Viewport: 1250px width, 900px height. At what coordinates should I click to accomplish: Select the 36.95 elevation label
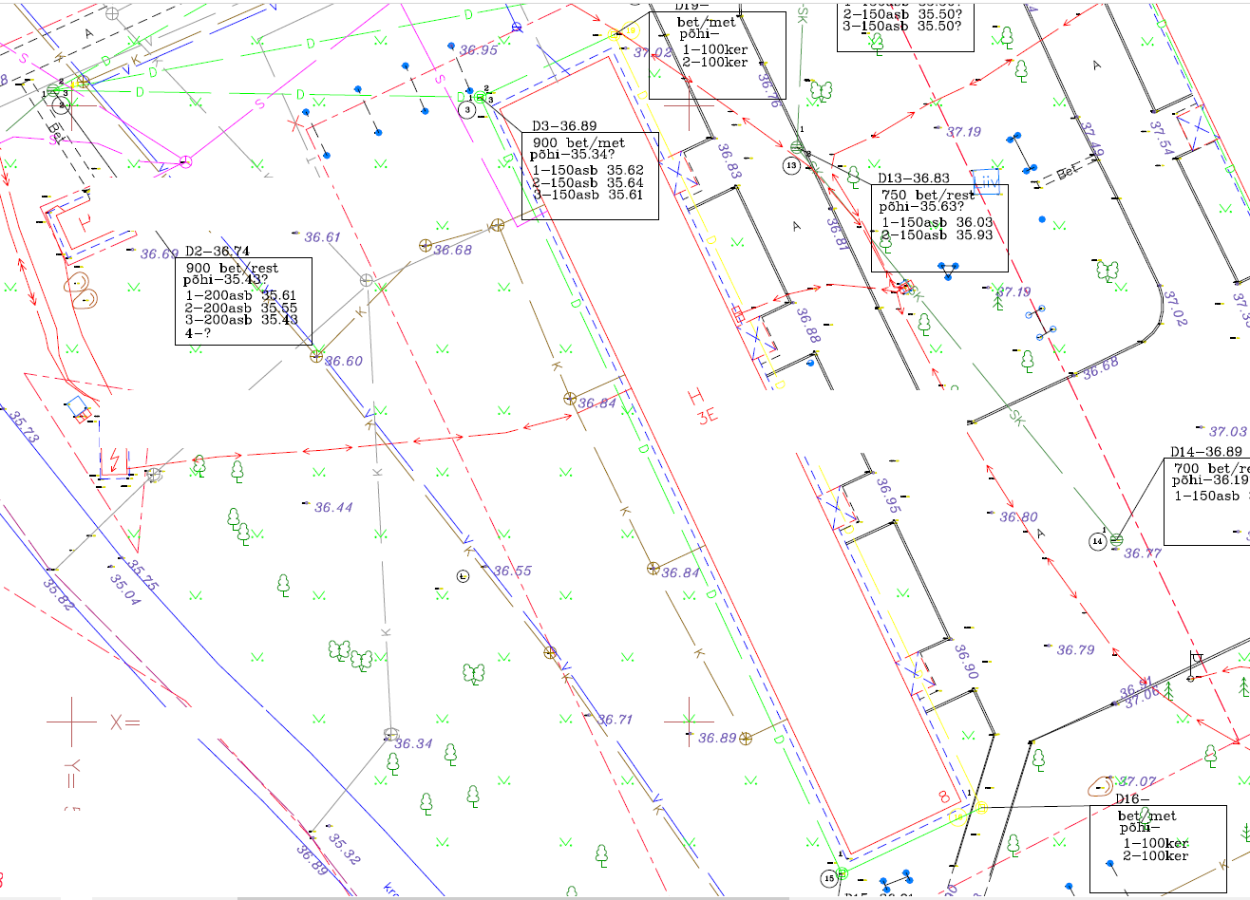tap(478, 50)
